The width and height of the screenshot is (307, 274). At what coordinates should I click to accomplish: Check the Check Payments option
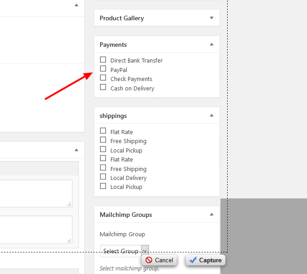[103, 78]
